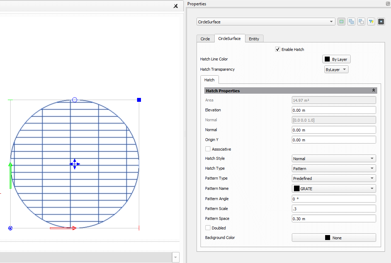Screen dimensions: 391x263
Task: Click the blue and white overlapping squares icon
Action: tap(361, 22)
